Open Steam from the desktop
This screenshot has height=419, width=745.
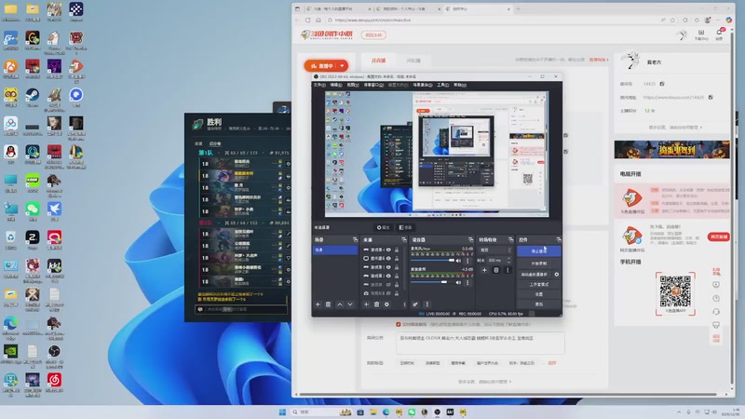coord(33,97)
